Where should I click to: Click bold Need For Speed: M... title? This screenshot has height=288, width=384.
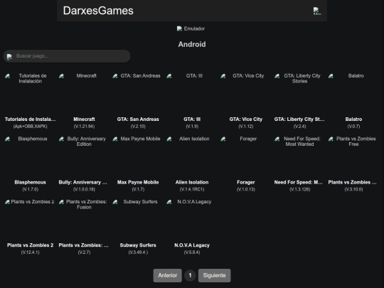click(298, 182)
